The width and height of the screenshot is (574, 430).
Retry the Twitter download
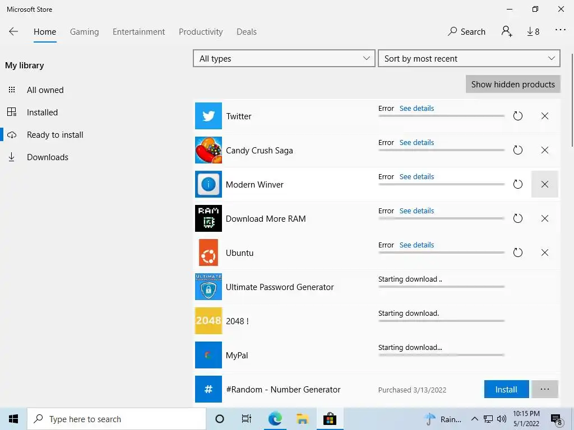[517, 116]
